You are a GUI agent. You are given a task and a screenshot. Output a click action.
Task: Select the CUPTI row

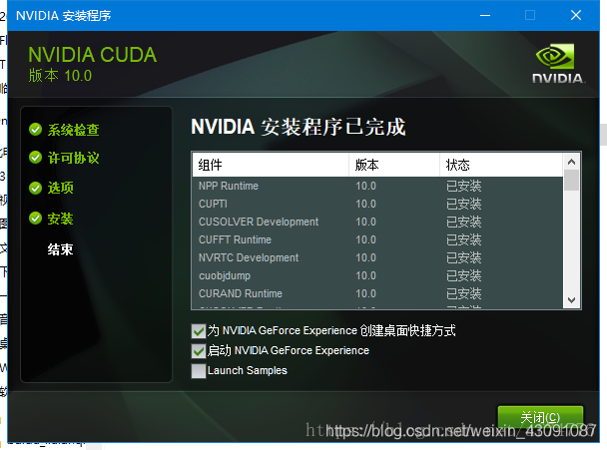point(377,204)
